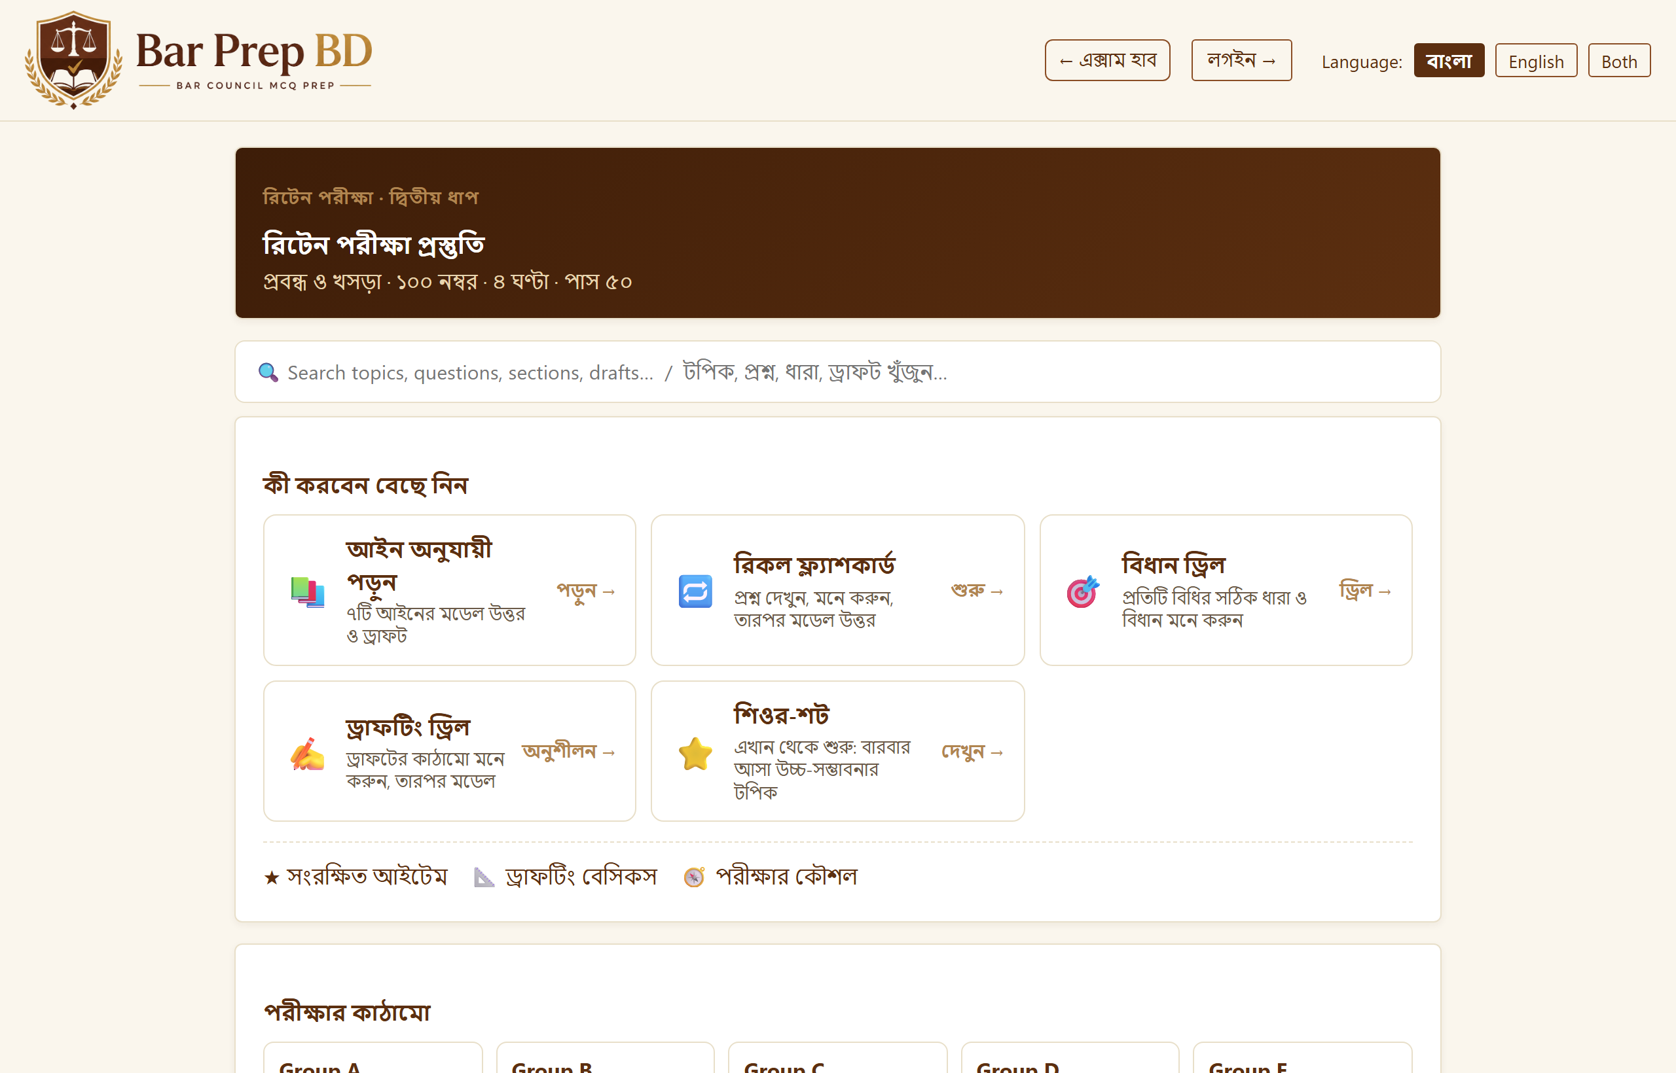Go back to এক্সাম হাব

[1107, 60]
